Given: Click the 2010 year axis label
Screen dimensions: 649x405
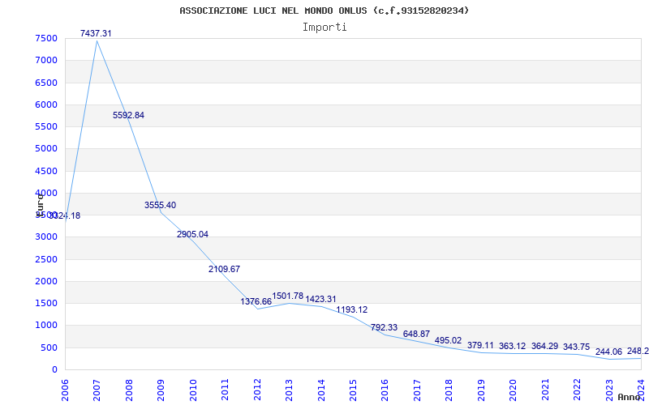Looking at the screenshot, I should pos(193,390).
